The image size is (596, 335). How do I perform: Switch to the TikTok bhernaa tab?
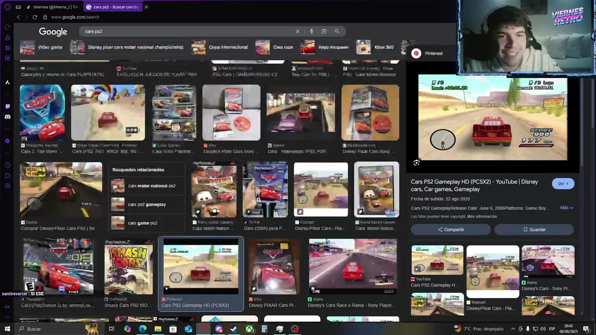[52, 7]
